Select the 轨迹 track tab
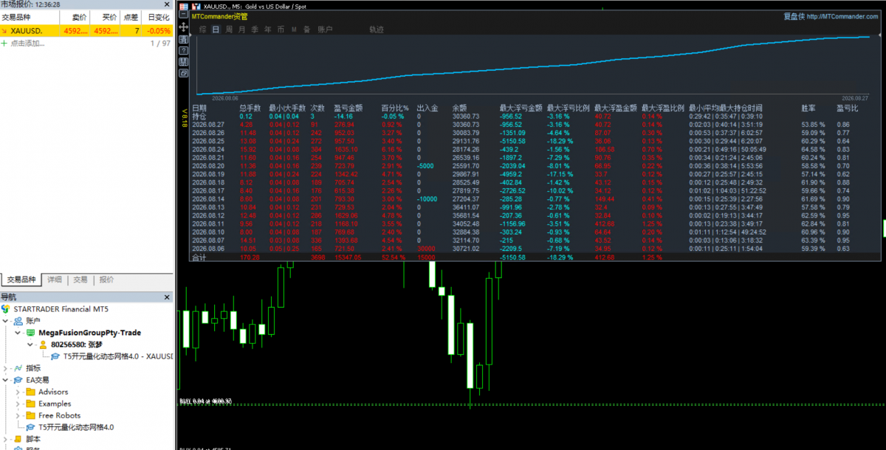Screen dimensions: 886x450 pyautogui.click(x=377, y=30)
